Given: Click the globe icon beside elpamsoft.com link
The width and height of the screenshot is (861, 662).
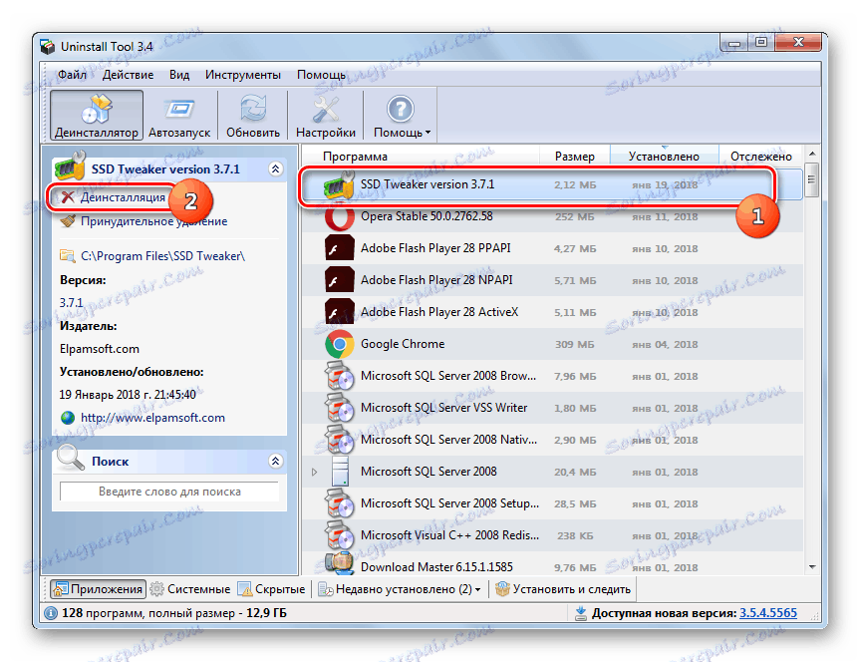Looking at the screenshot, I should 68,418.
